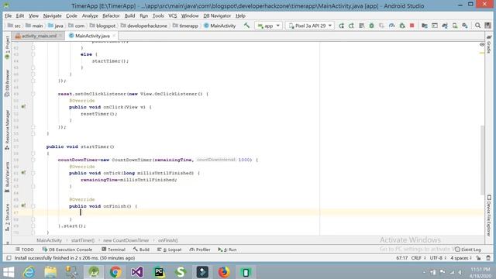The height and width of the screenshot is (279, 496).
Task: Collapse the onFinish method fold marker
Action: click(33, 206)
